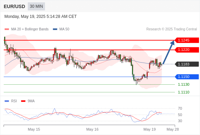The image size is (200, 135).
Task: Click the 1.1130 support level label
Action: pyautogui.click(x=184, y=84)
